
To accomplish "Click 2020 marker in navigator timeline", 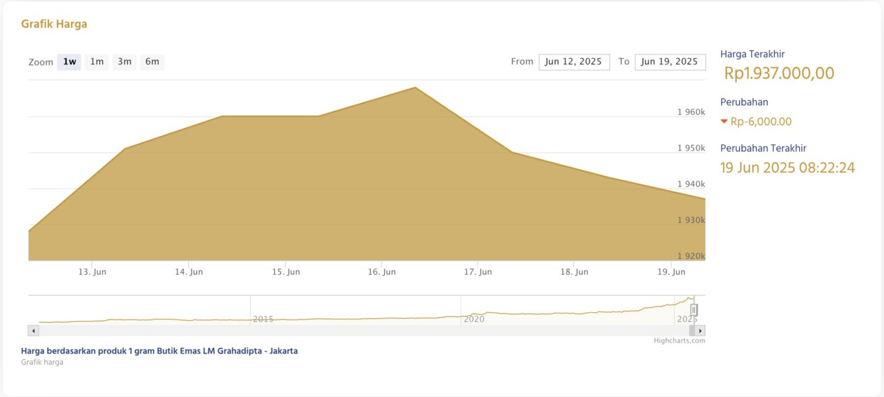I will (474, 319).
